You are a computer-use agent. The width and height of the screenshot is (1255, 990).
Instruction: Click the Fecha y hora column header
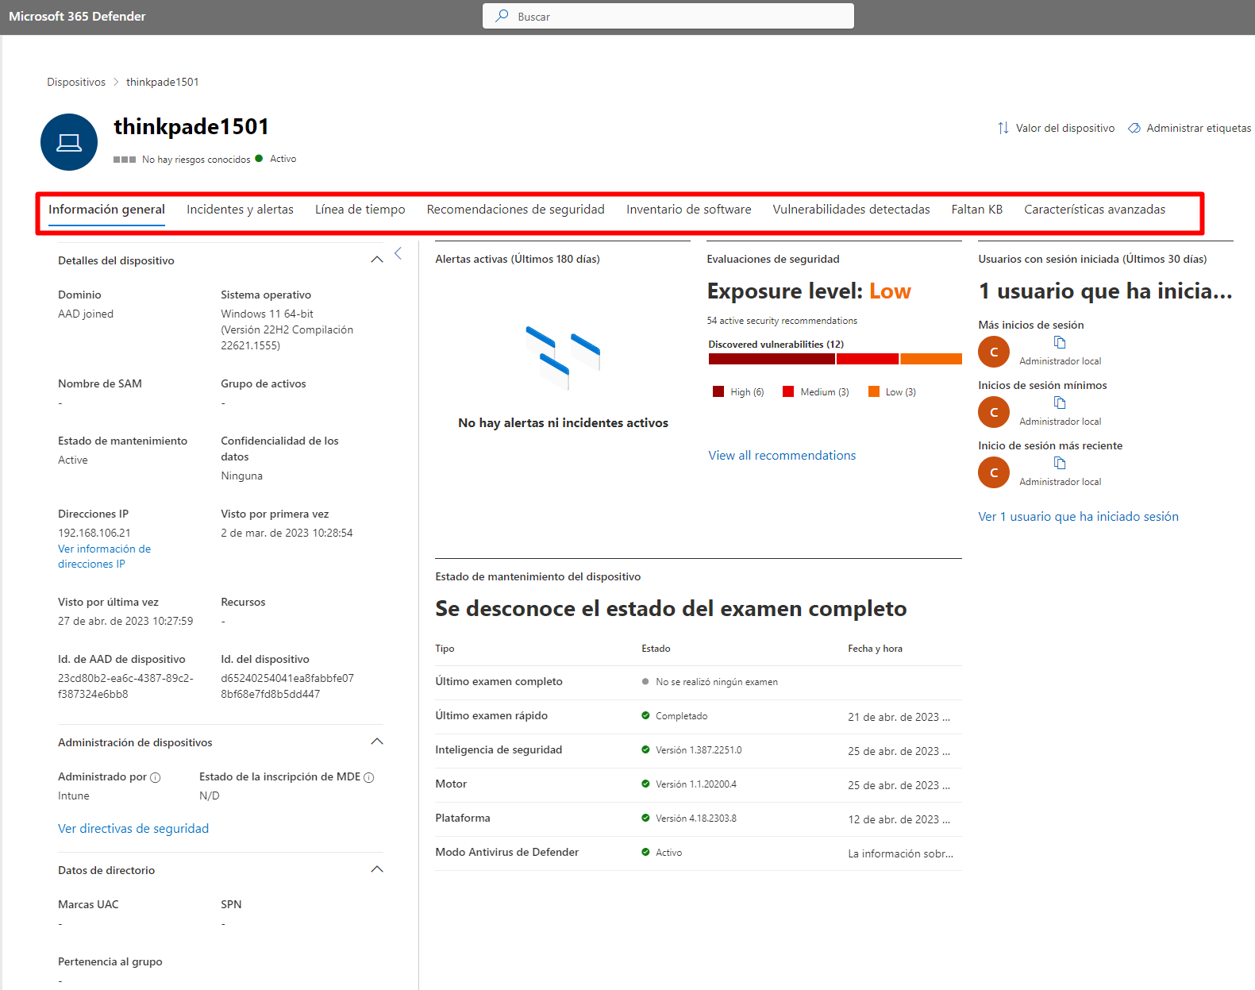point(875,649)
